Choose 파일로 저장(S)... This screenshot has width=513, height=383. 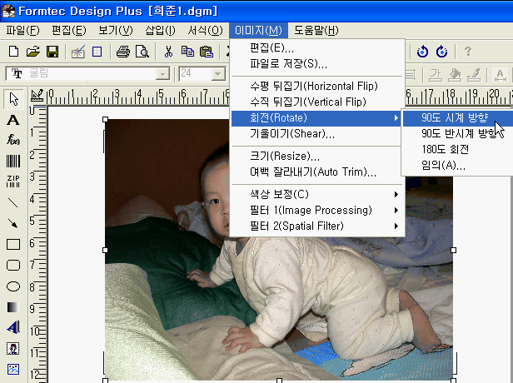[x=316, y=63]
